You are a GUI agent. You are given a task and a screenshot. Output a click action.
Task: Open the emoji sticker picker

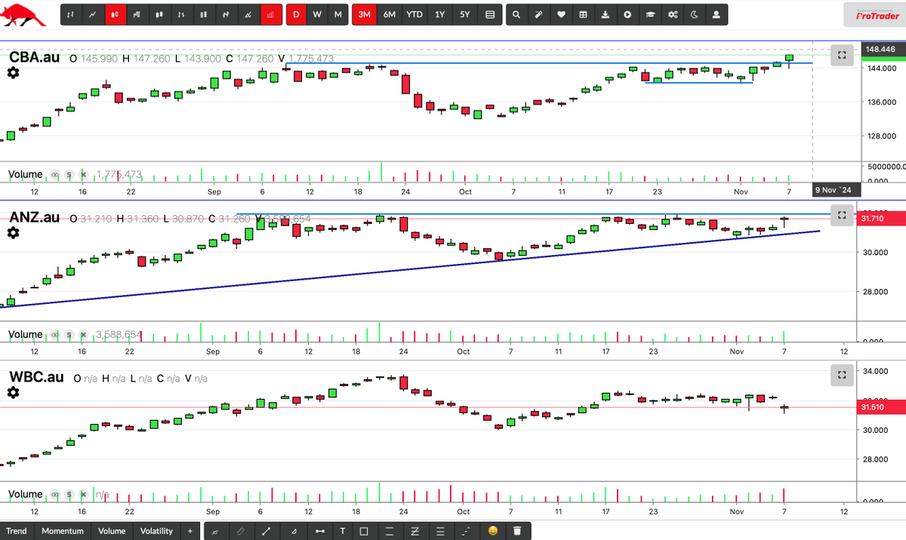(492, 531)
